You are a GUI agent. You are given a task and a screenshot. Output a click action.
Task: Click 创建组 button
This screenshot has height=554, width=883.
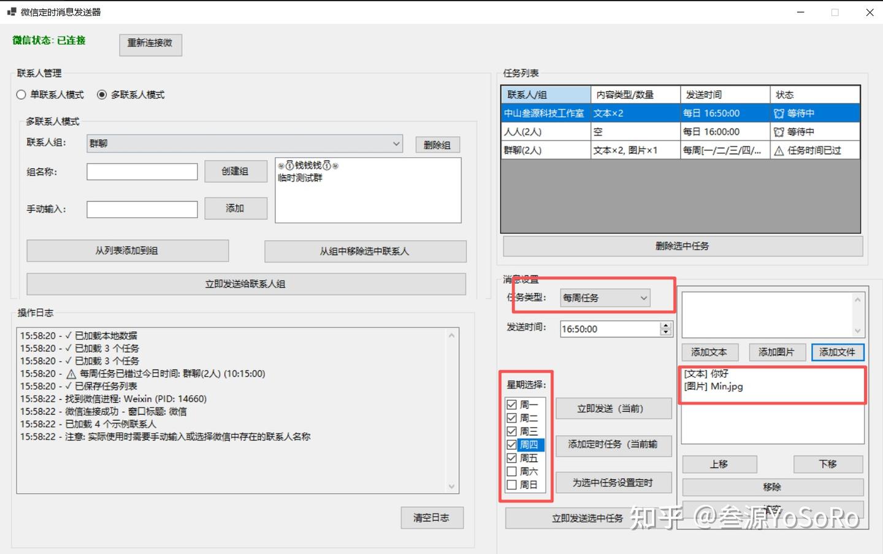point(235,171)
